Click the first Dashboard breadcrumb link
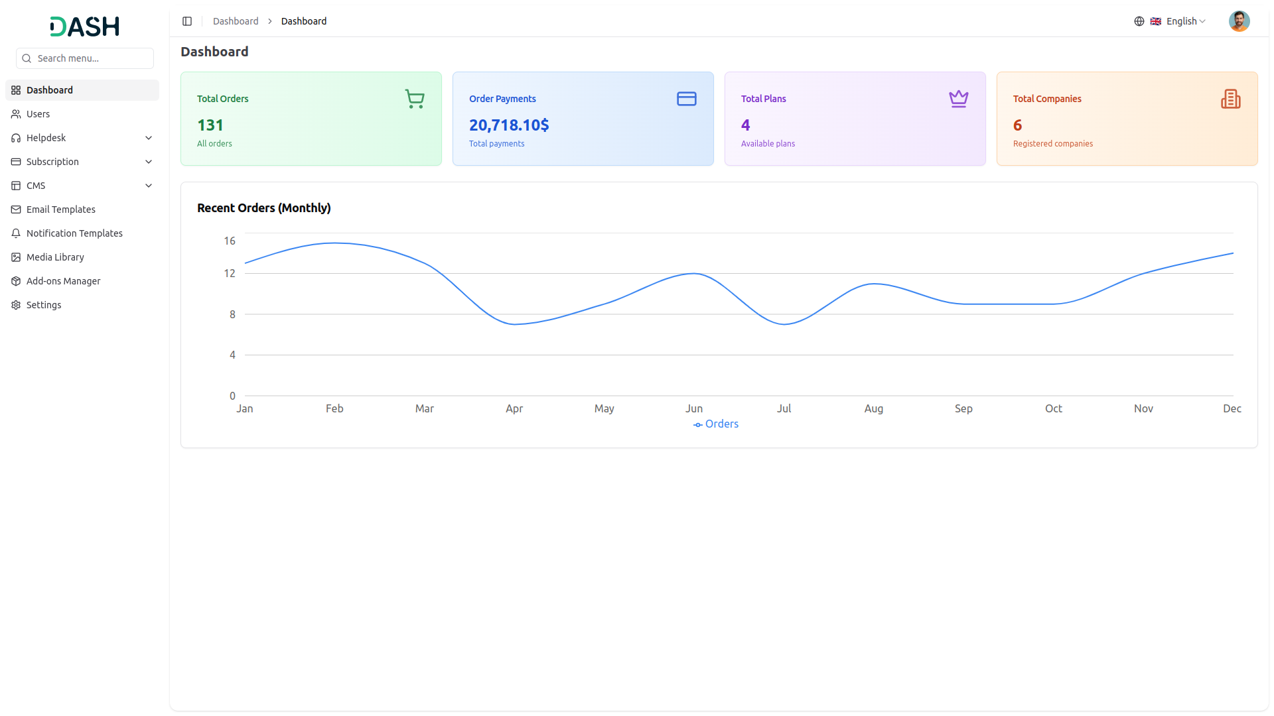This screenshot has width=1274, height=716. (236, 21)
